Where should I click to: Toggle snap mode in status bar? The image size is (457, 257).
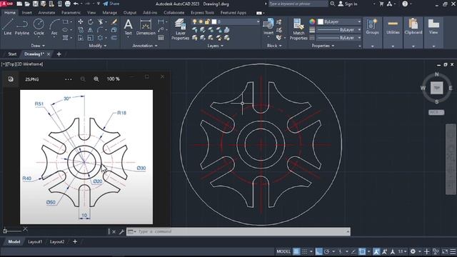pos(305,251)
